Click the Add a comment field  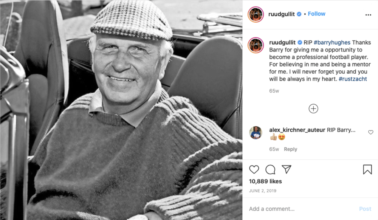[301, 209]
